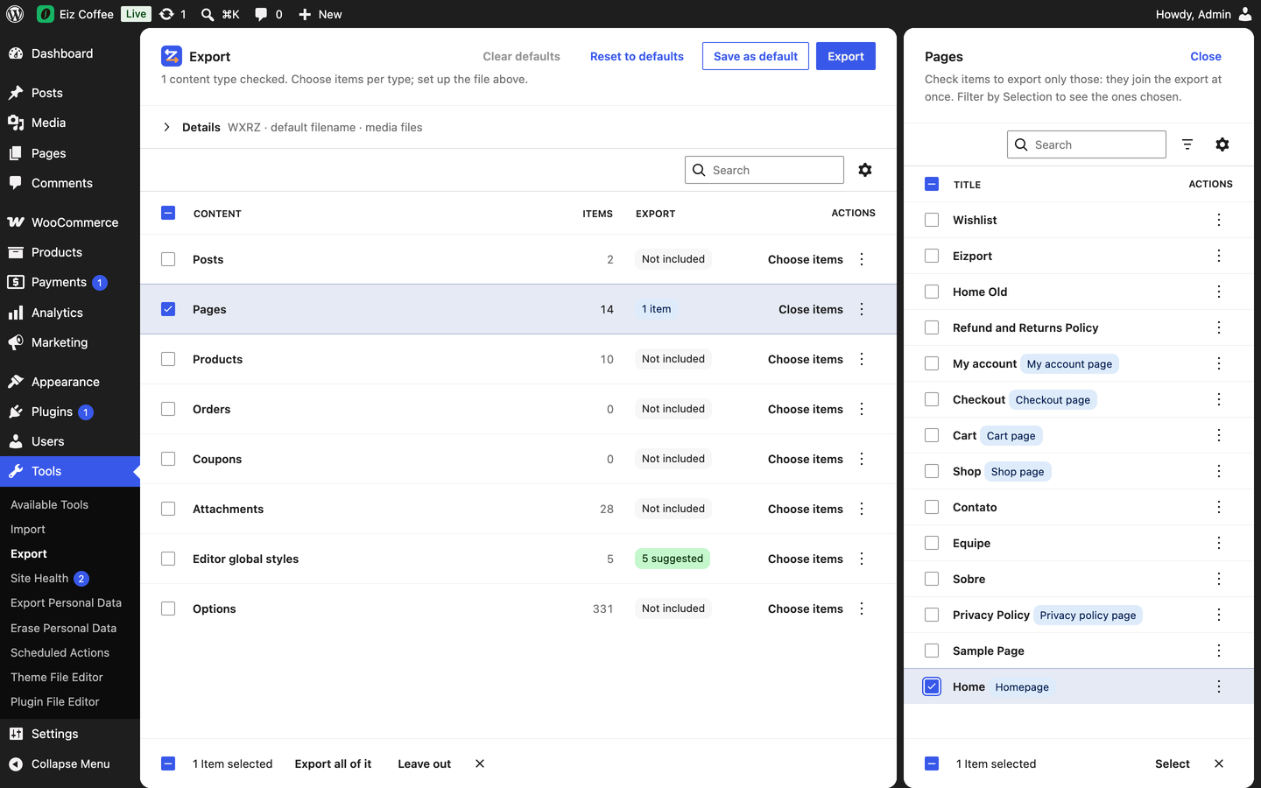Open actions menu for Posts row

[862, 259]
